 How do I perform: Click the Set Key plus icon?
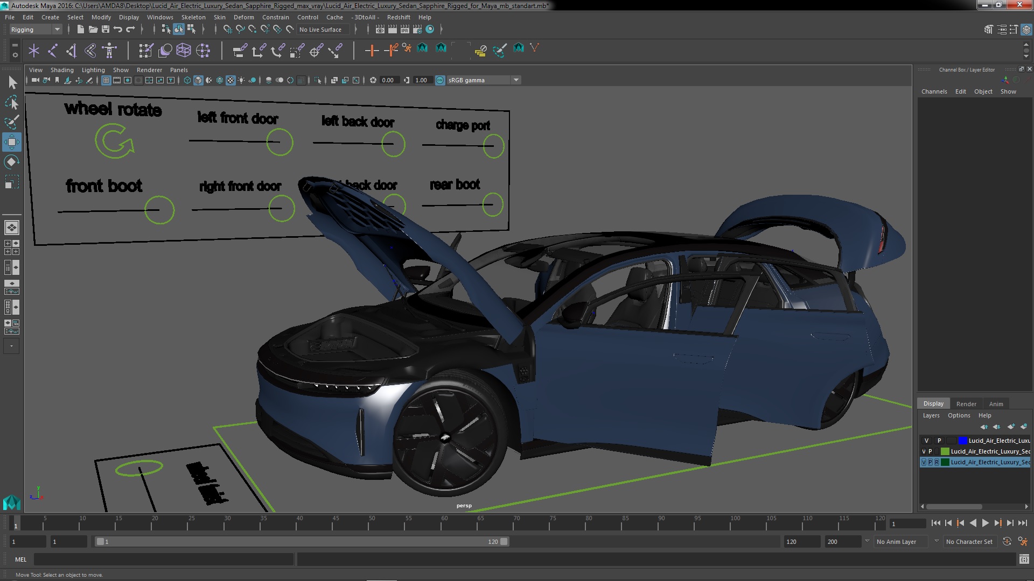coord(371,51)
